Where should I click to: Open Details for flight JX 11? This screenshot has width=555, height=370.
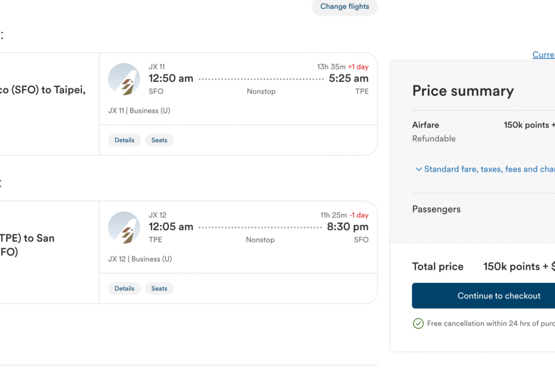(124, 140)
